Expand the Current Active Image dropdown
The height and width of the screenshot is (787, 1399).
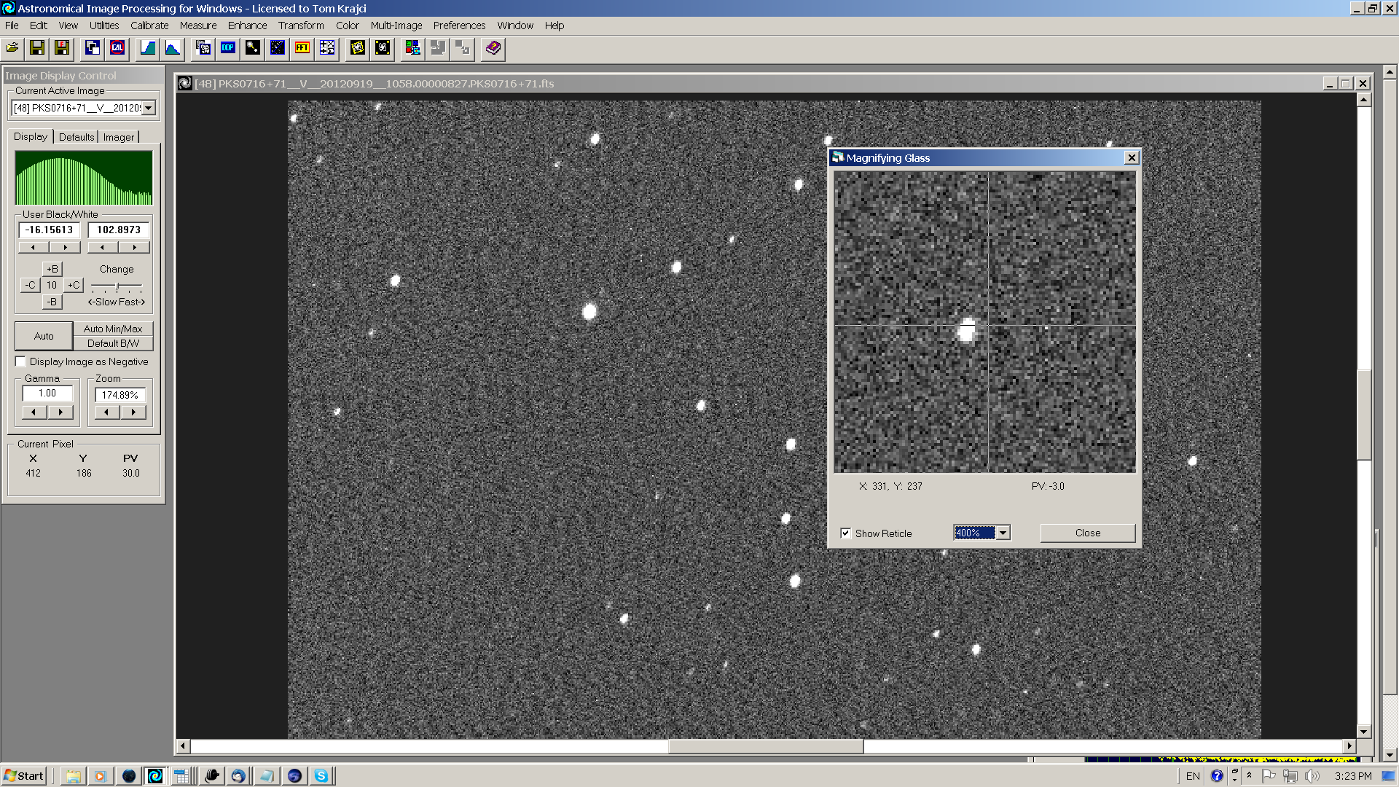149,108
